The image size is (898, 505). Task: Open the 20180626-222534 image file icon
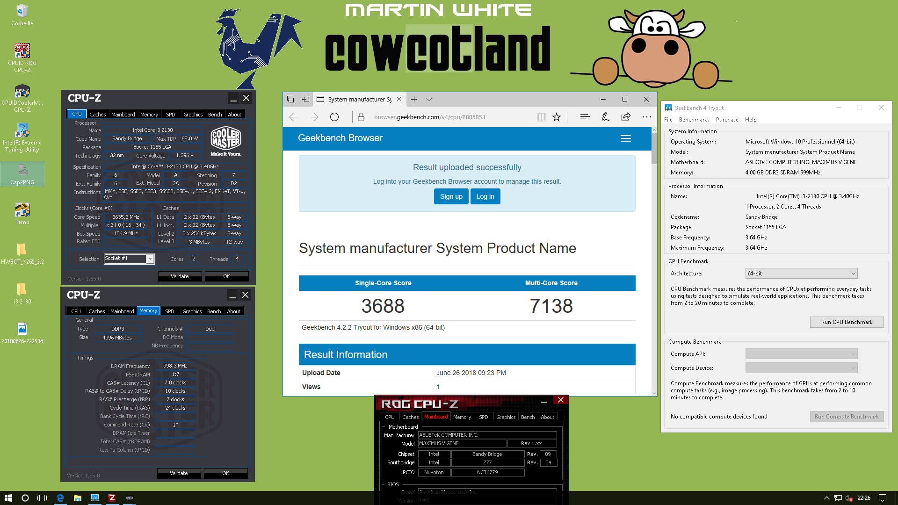coord(22,333)
